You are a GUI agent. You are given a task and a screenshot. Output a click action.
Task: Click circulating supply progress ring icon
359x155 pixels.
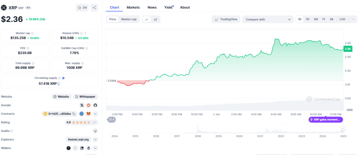coord(59,84)
